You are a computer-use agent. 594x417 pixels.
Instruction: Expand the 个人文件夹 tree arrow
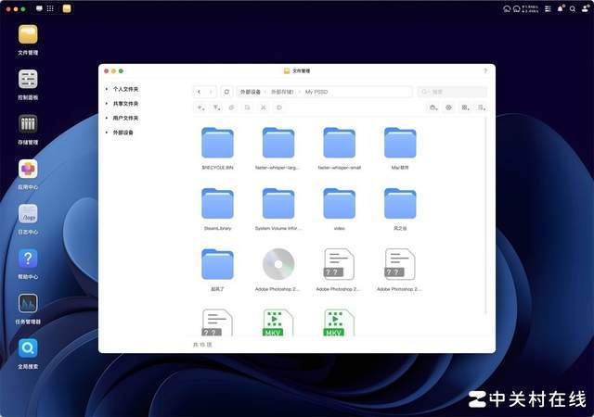point(107,89)
